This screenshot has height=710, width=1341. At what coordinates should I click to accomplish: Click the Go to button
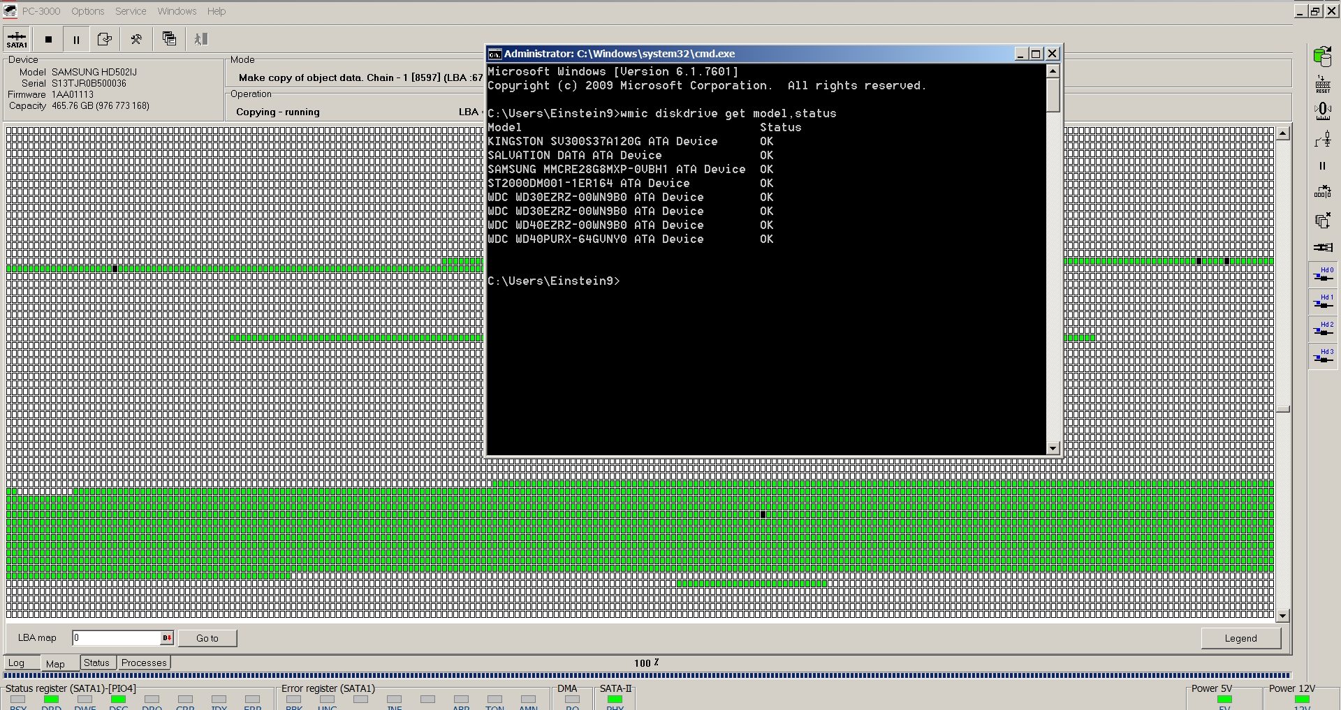(207, 638)
